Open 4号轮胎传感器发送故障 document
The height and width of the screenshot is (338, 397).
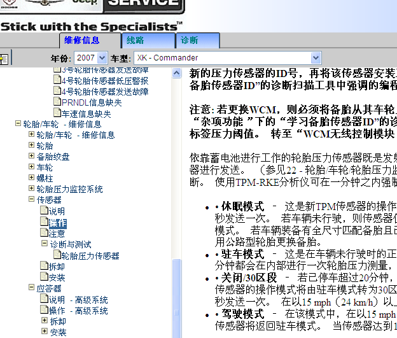pos(105,92)
